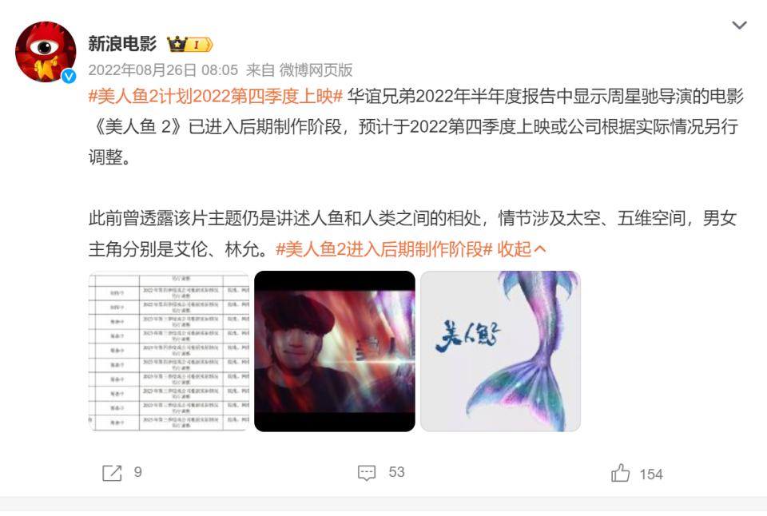The image size is (767, 516).
Task: Open the man in red beret thumbnail
Action: pyautogui.click(x=335, y=351)
